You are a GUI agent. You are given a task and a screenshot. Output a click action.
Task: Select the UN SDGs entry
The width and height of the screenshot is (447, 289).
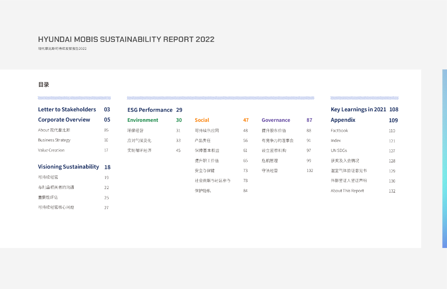[x=339, y=151]
